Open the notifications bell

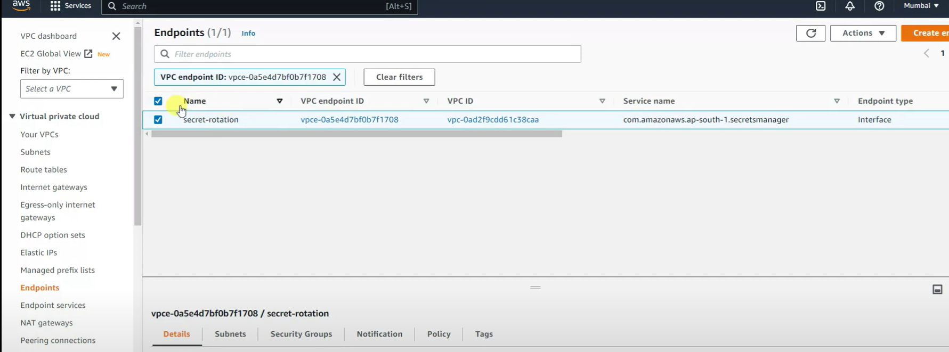(x=850, y=6)
